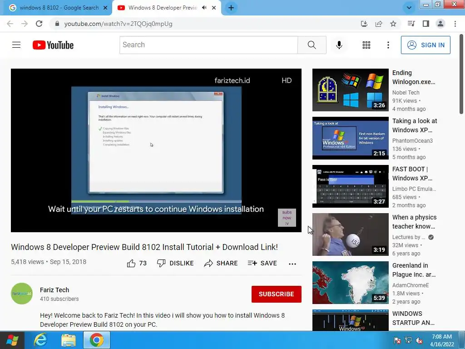Image resolution: width=465 pixels, height=349 pixels.
Task: Click Chrome icon in taskbar
Action: [x=97, y=340]
